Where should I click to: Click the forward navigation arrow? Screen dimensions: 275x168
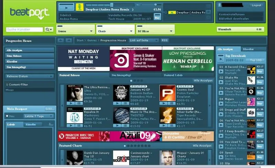[68, 40]
